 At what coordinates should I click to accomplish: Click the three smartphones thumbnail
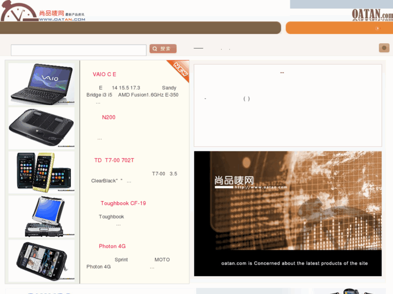point(42,172)
